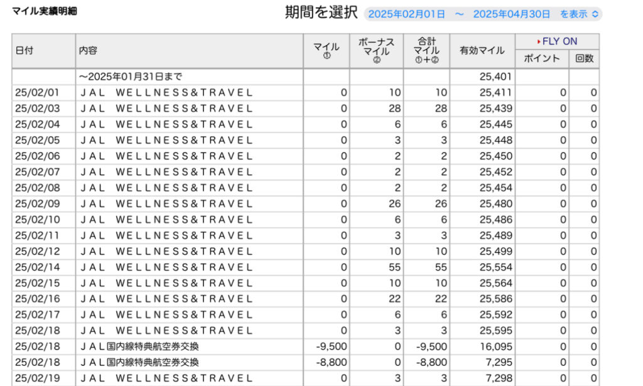Image resolution: width=643 pixels, height=386 pixels.
Task: Click date cell 25/02/14
Action: click(37, 267)
